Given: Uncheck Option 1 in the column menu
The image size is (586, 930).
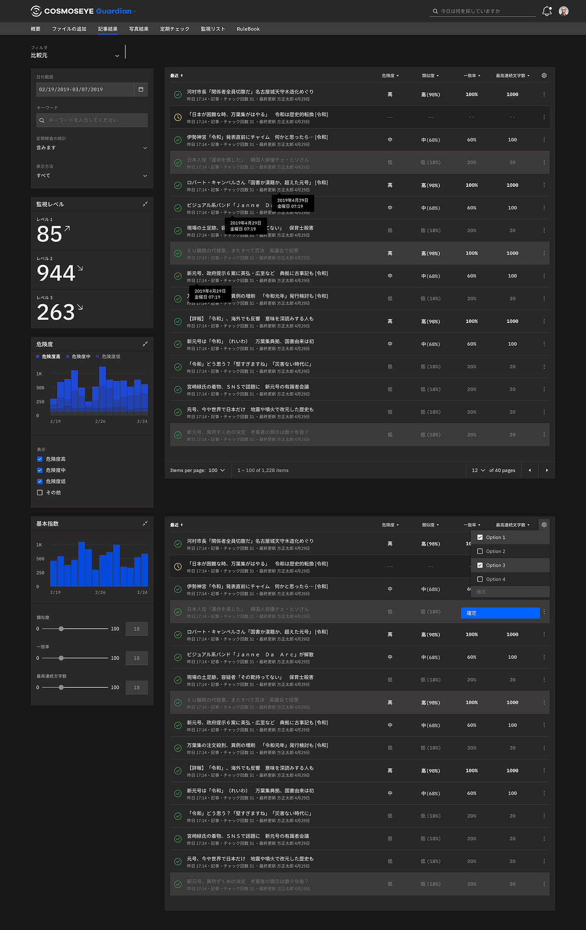Looking at the screenshot, I should tap(480, 537).
